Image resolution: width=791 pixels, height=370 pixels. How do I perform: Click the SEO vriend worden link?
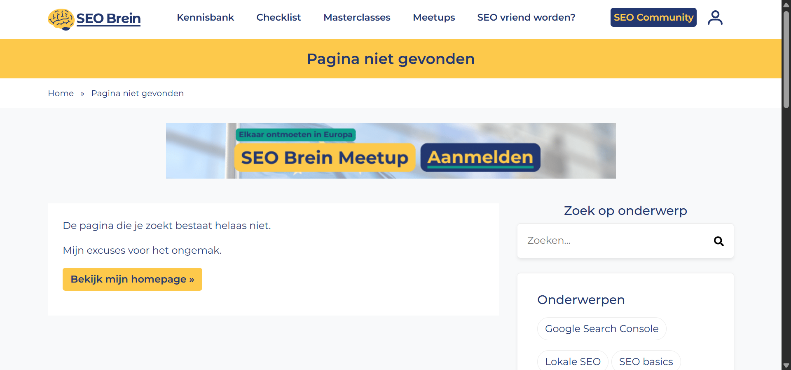click(x=526, y=17)
